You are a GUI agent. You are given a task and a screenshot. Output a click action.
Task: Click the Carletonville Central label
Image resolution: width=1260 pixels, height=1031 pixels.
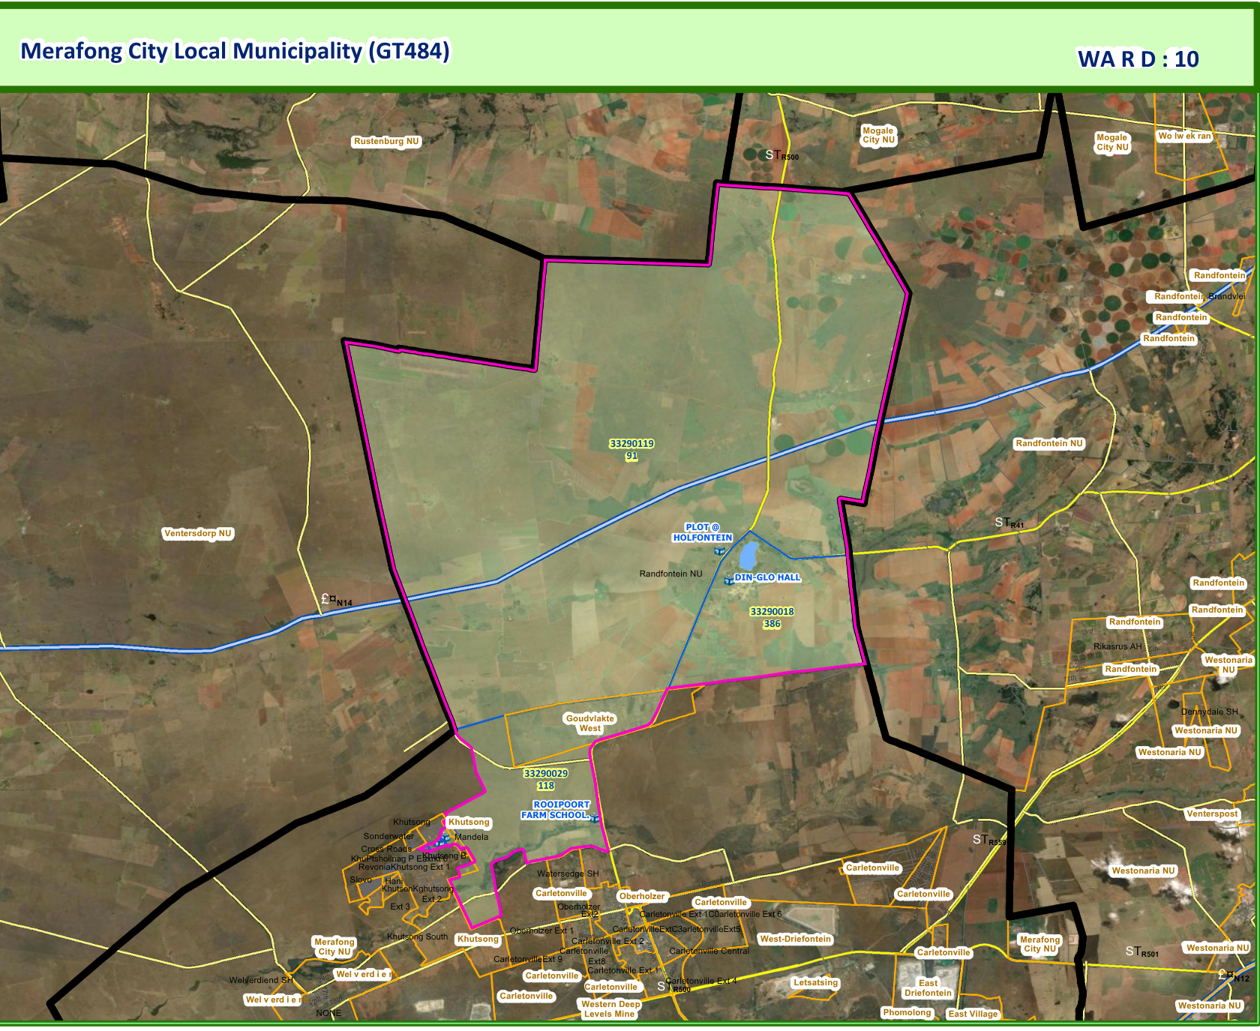pos(709,951)
